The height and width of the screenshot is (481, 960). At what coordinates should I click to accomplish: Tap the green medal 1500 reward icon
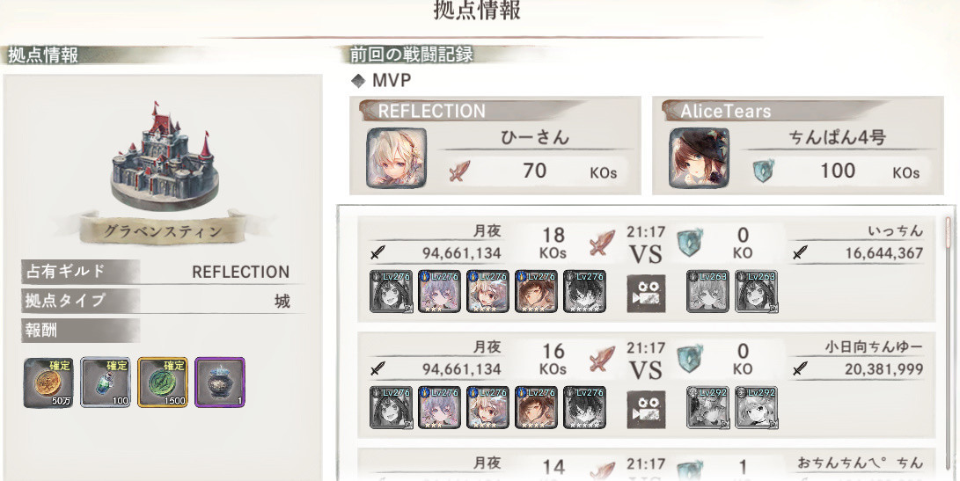coord(162,383)
